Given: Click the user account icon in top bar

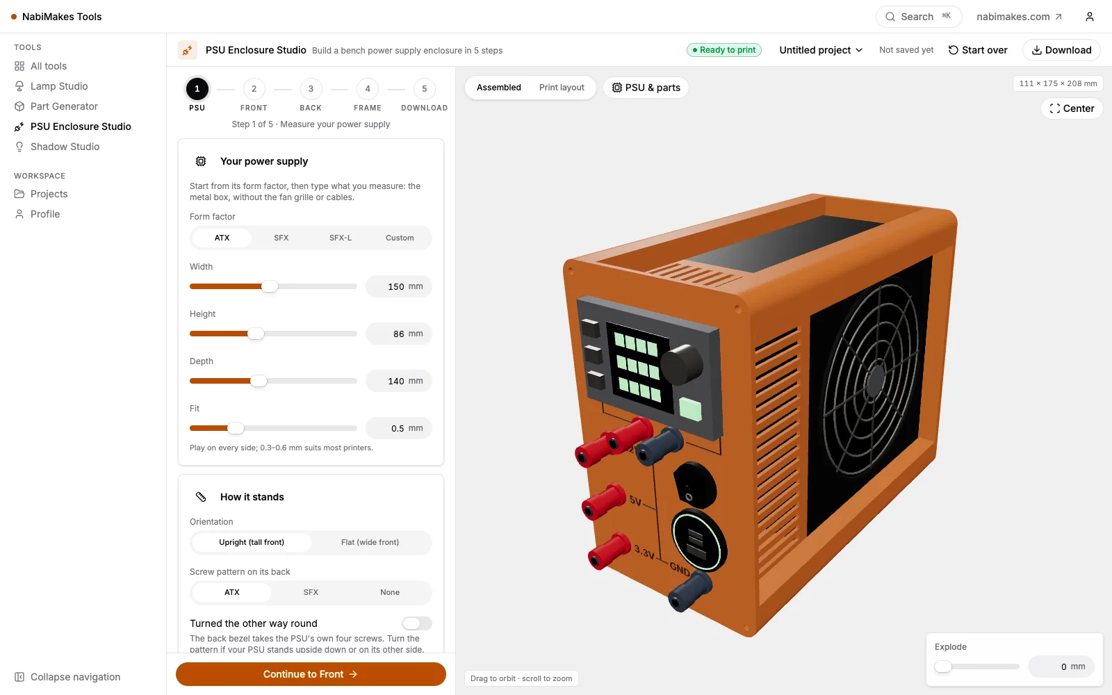Looking at the screenshot, I should (1090, 17).
